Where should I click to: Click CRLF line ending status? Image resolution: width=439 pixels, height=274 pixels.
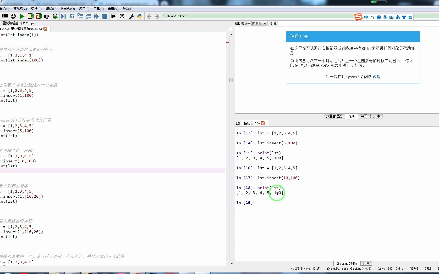coord(428,269)
